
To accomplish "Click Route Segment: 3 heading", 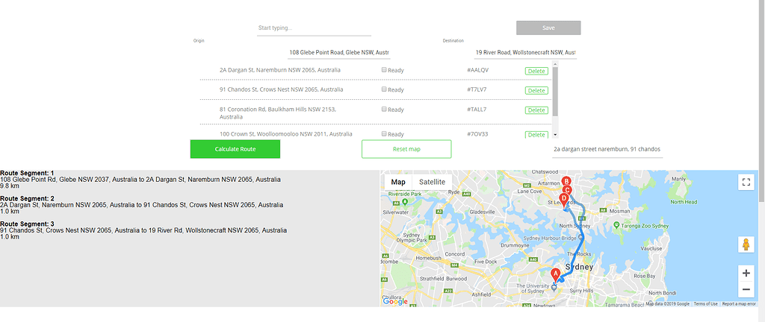I will point(28,224).
